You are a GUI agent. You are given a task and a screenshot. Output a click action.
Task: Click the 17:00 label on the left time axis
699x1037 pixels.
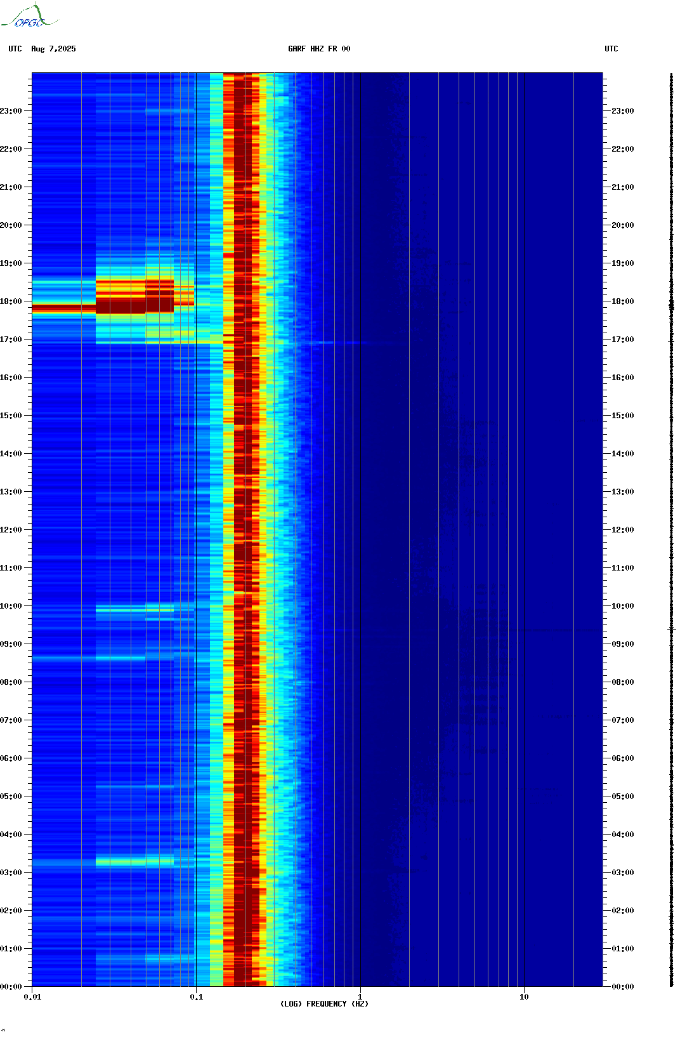(x=11, y=340)
